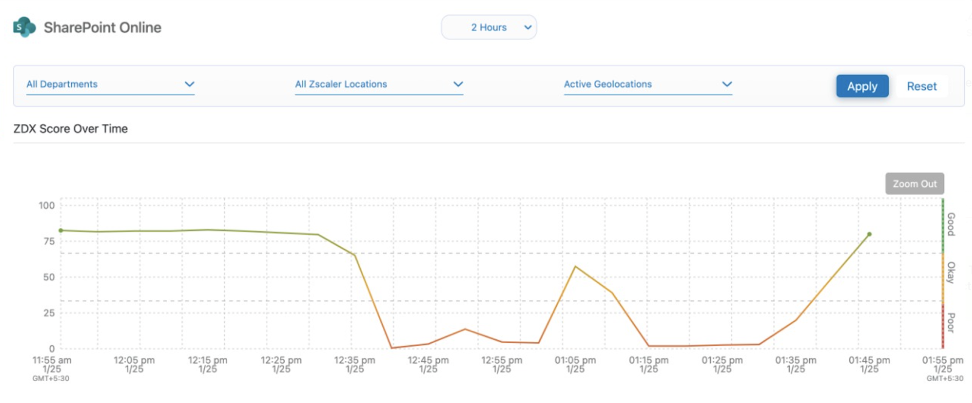Click the 01:25 pm x-axis label
972x403 pixels.
pos(722,364)
